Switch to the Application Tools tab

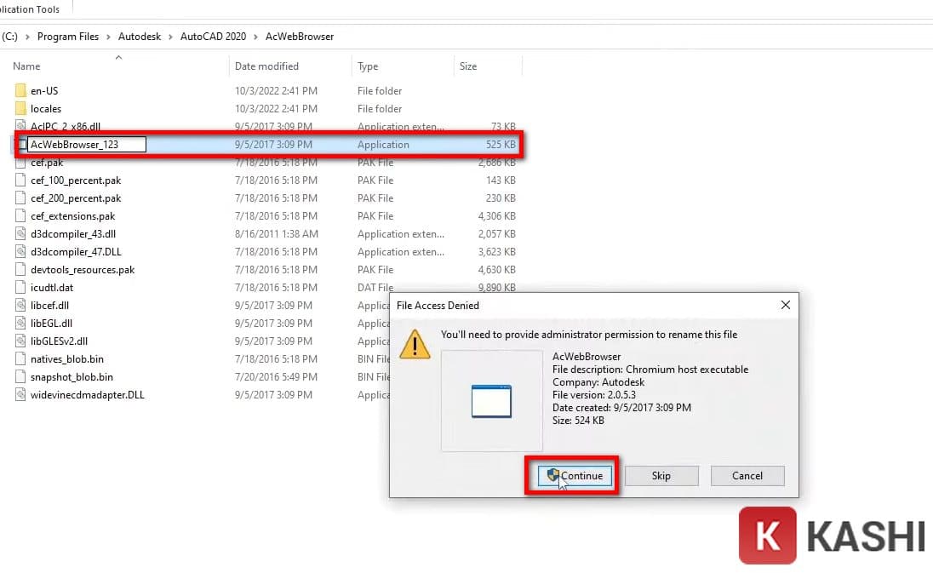coord(29,8)
